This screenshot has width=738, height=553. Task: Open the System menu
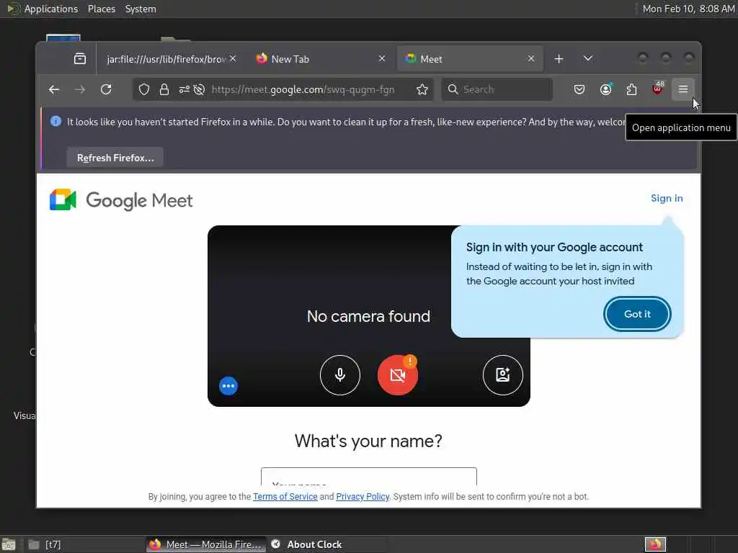click(x=141, y=9)
